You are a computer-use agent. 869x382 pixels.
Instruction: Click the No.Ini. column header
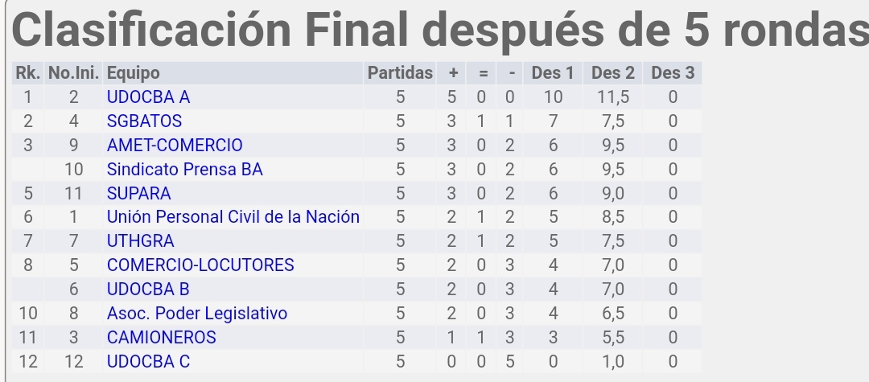pyautogui.click(x=74, y=73)
